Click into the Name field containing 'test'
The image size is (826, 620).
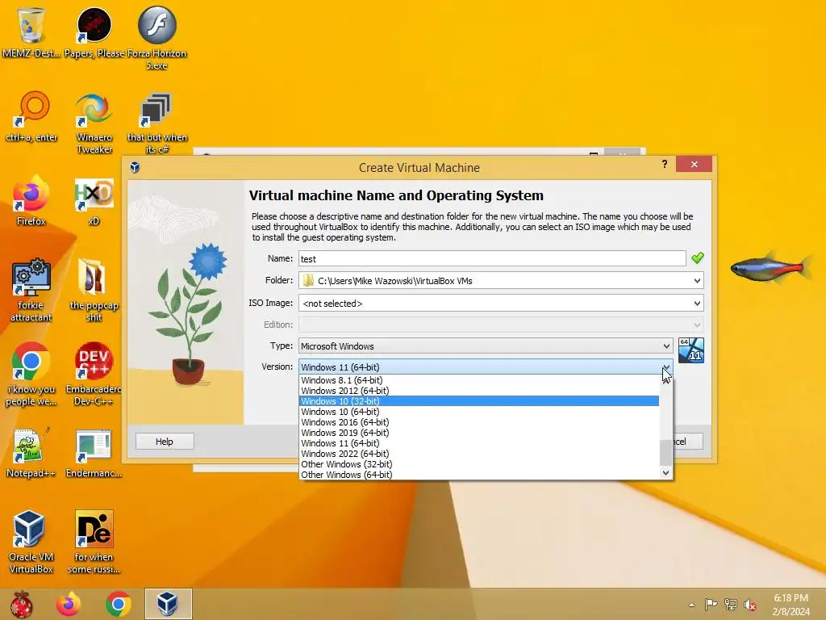click(492, 259)
